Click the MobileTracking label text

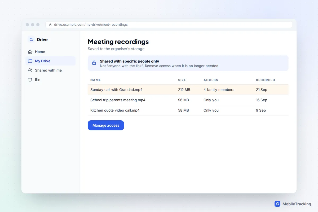(297, 204)
